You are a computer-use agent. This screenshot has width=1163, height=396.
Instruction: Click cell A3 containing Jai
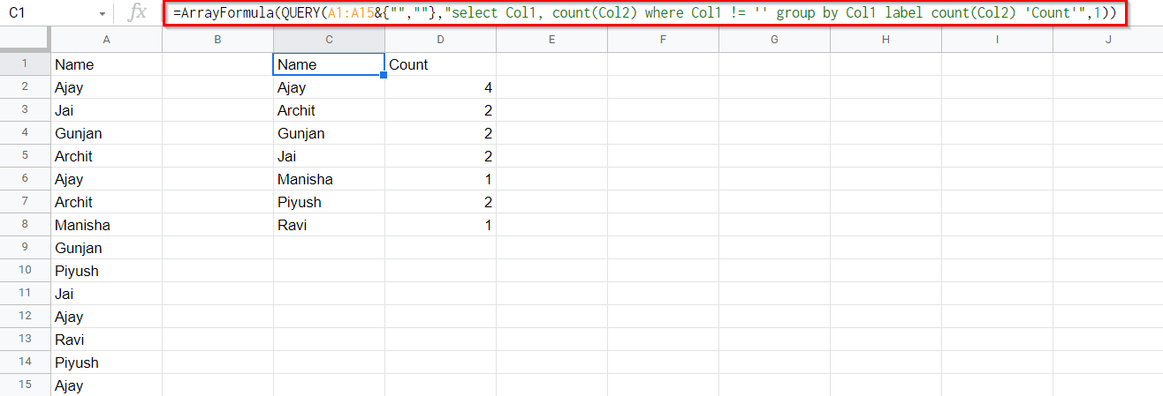106,110
